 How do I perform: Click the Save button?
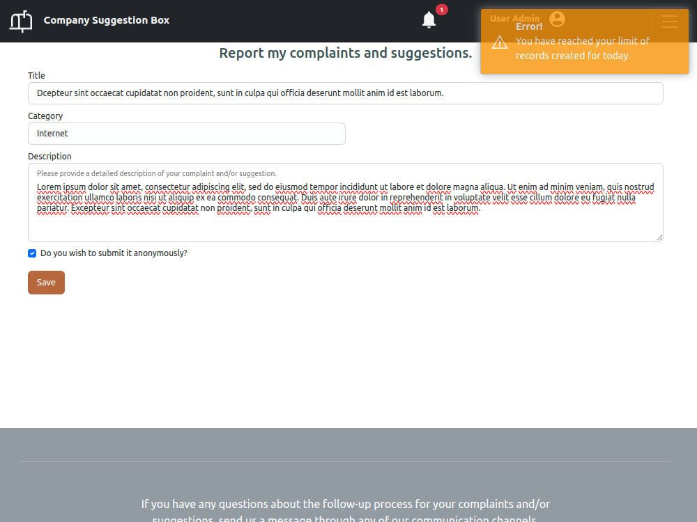(46, 283)
